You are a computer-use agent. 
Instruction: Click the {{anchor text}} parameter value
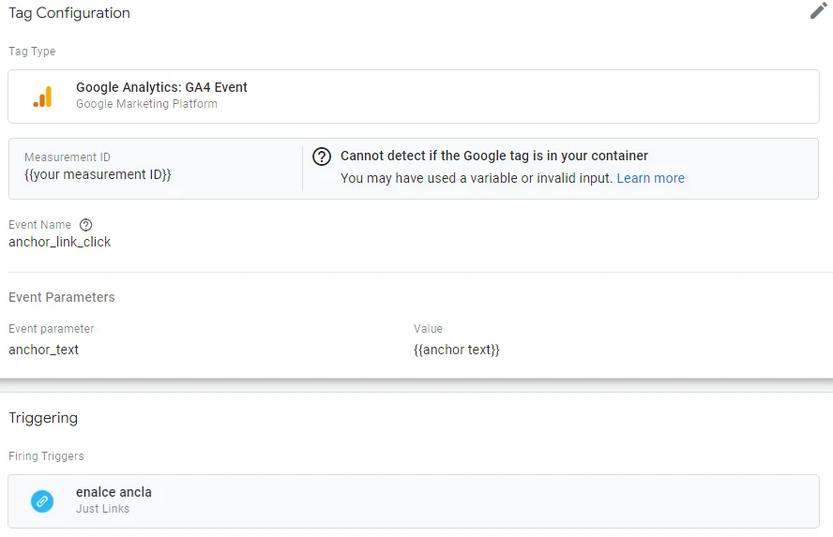click(457, 350)
